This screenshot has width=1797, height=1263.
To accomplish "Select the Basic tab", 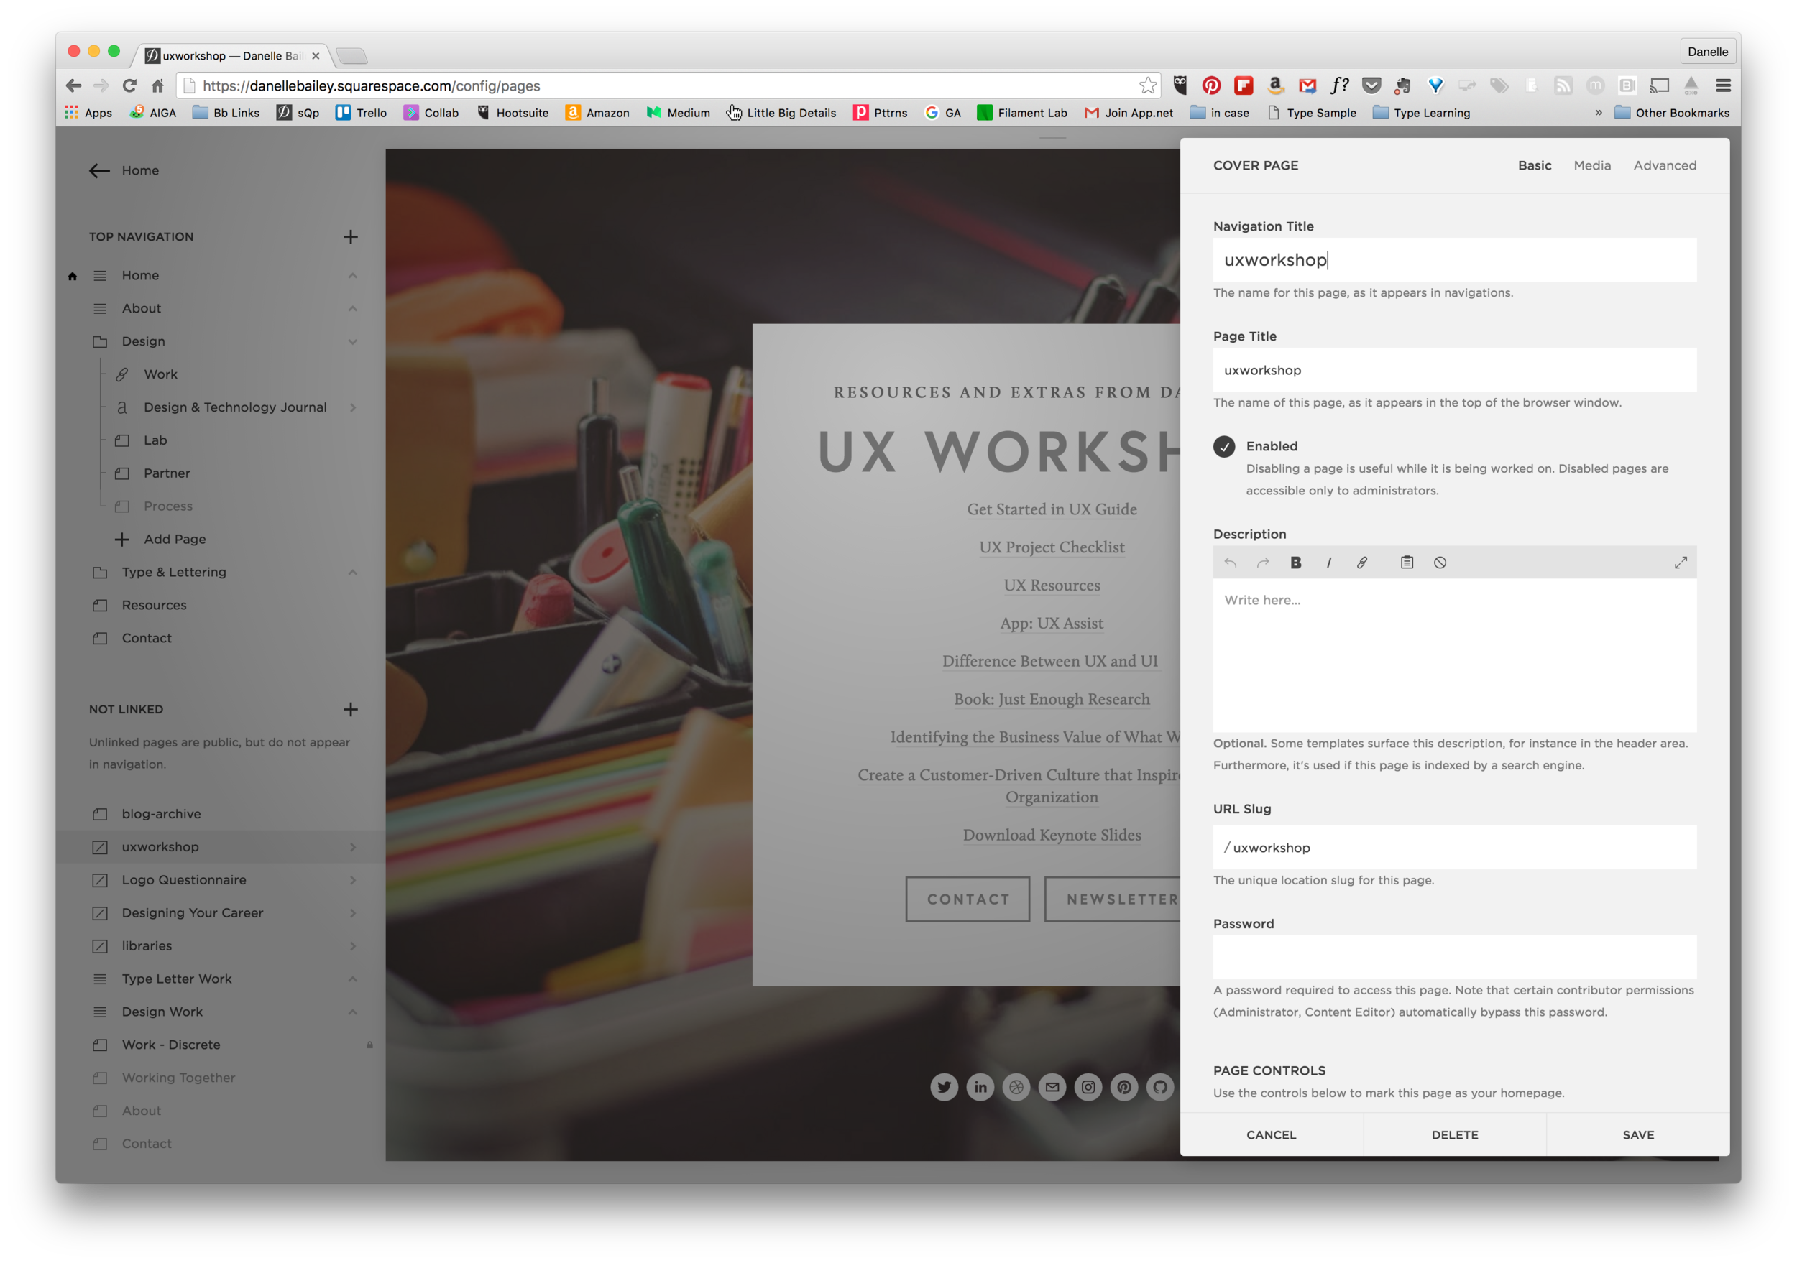I will click(1534, 165).
